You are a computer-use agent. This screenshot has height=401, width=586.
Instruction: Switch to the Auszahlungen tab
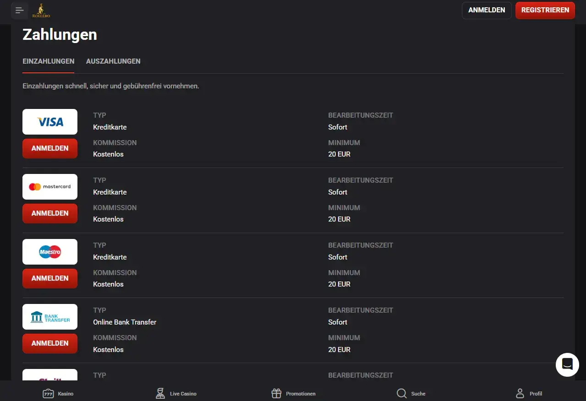tap(113, 61)
